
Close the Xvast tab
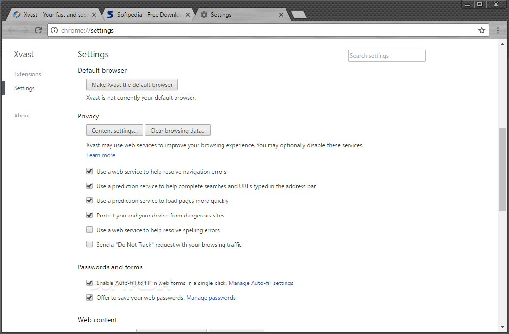pyautogui.click(x=94, y=15)
